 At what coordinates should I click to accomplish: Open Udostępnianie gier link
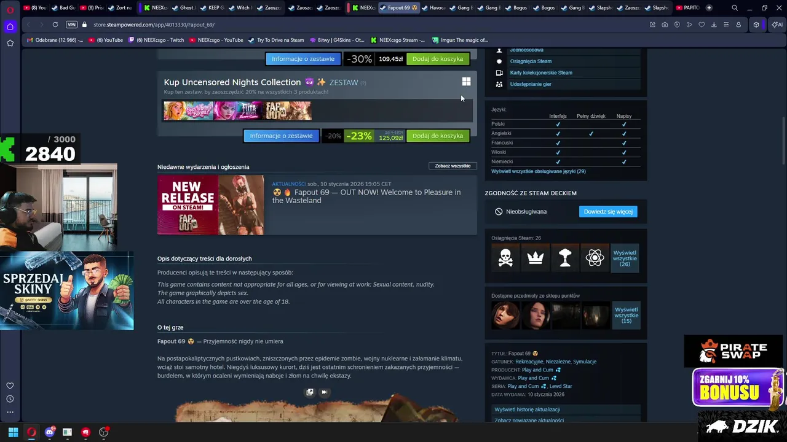tap(531, 84)
